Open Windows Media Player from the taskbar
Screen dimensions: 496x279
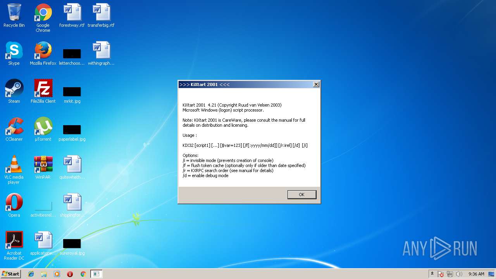pyautogui.click(x=57, y=274)
